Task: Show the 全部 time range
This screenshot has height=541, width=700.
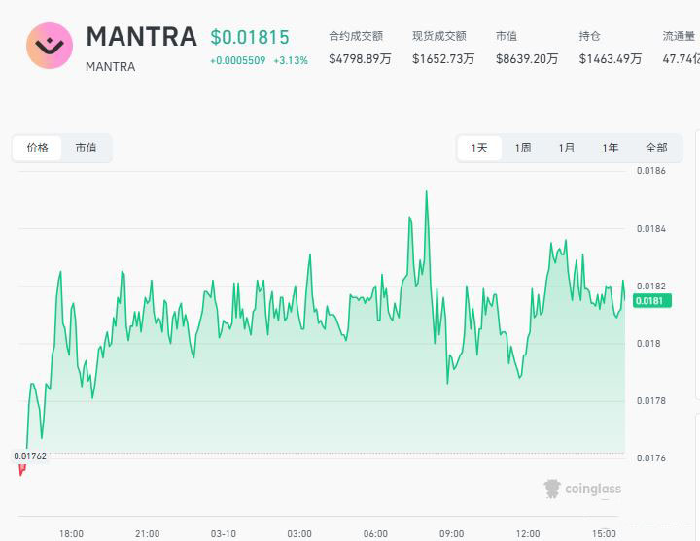Action: tap(656, 148)
